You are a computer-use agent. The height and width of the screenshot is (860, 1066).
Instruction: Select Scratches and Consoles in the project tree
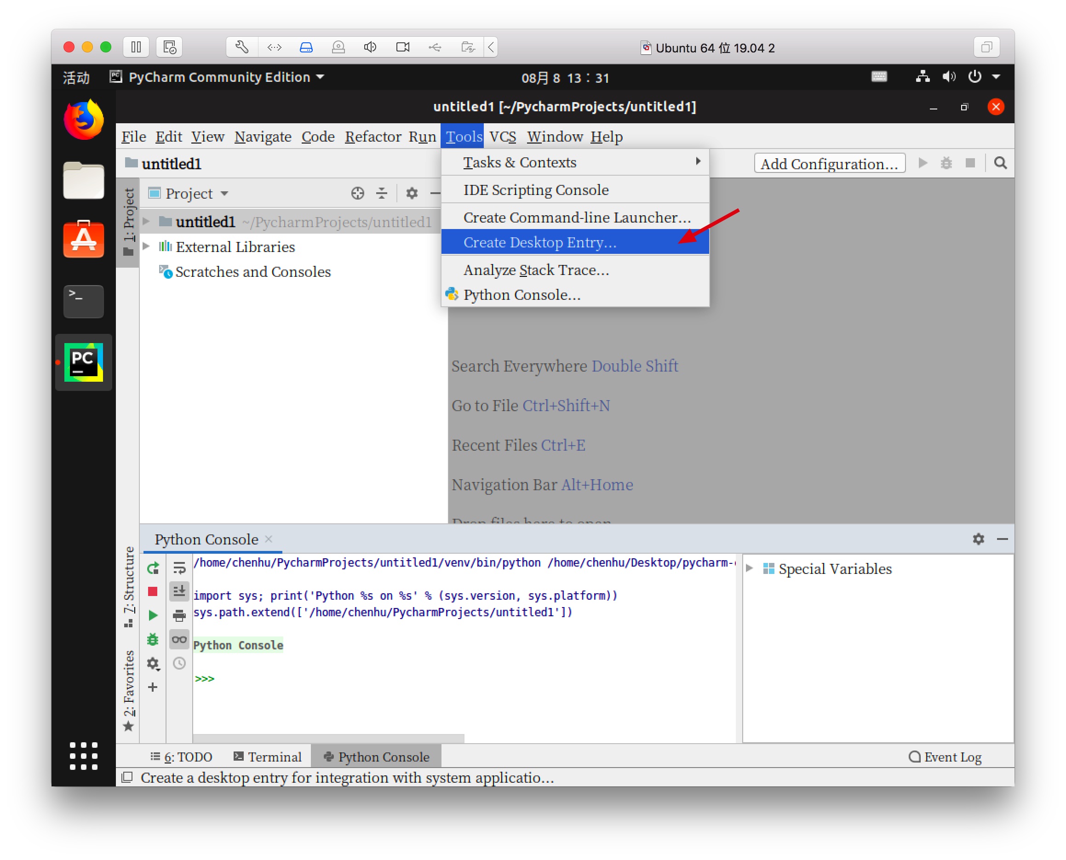click(252, 271)
